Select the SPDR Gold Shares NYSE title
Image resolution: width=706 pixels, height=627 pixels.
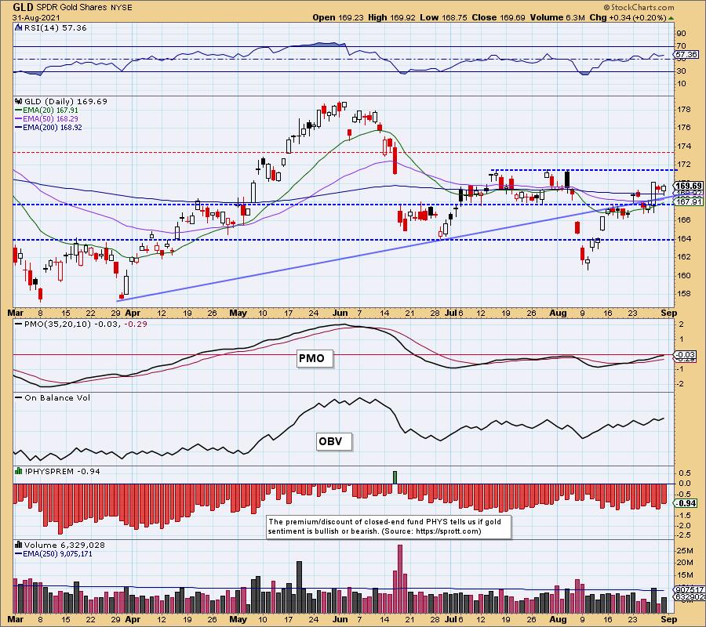coord(84,8)
